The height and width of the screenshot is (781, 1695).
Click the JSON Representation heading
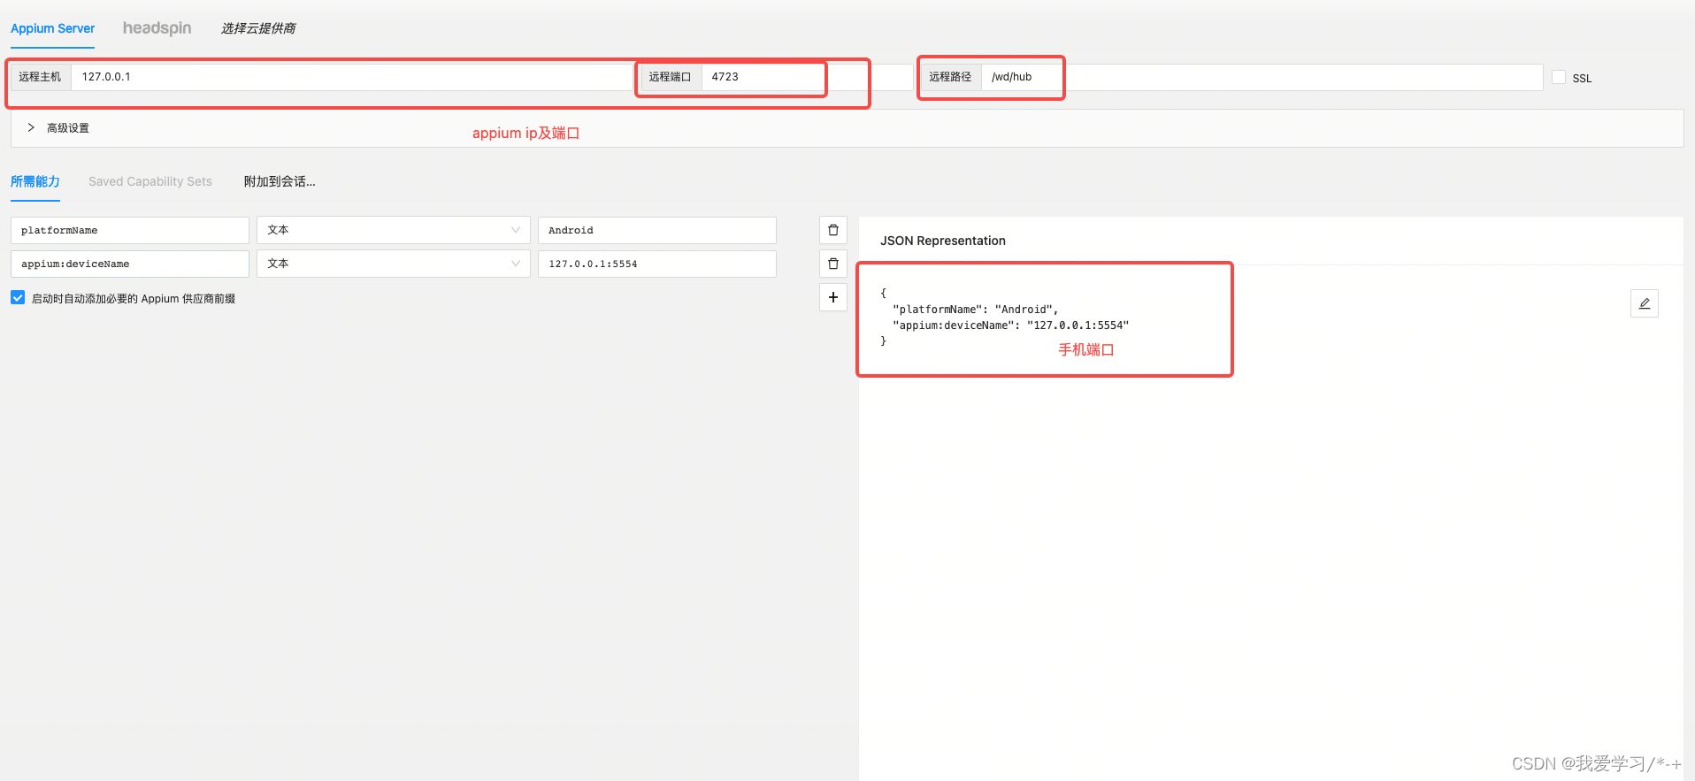tap(943, 241)
